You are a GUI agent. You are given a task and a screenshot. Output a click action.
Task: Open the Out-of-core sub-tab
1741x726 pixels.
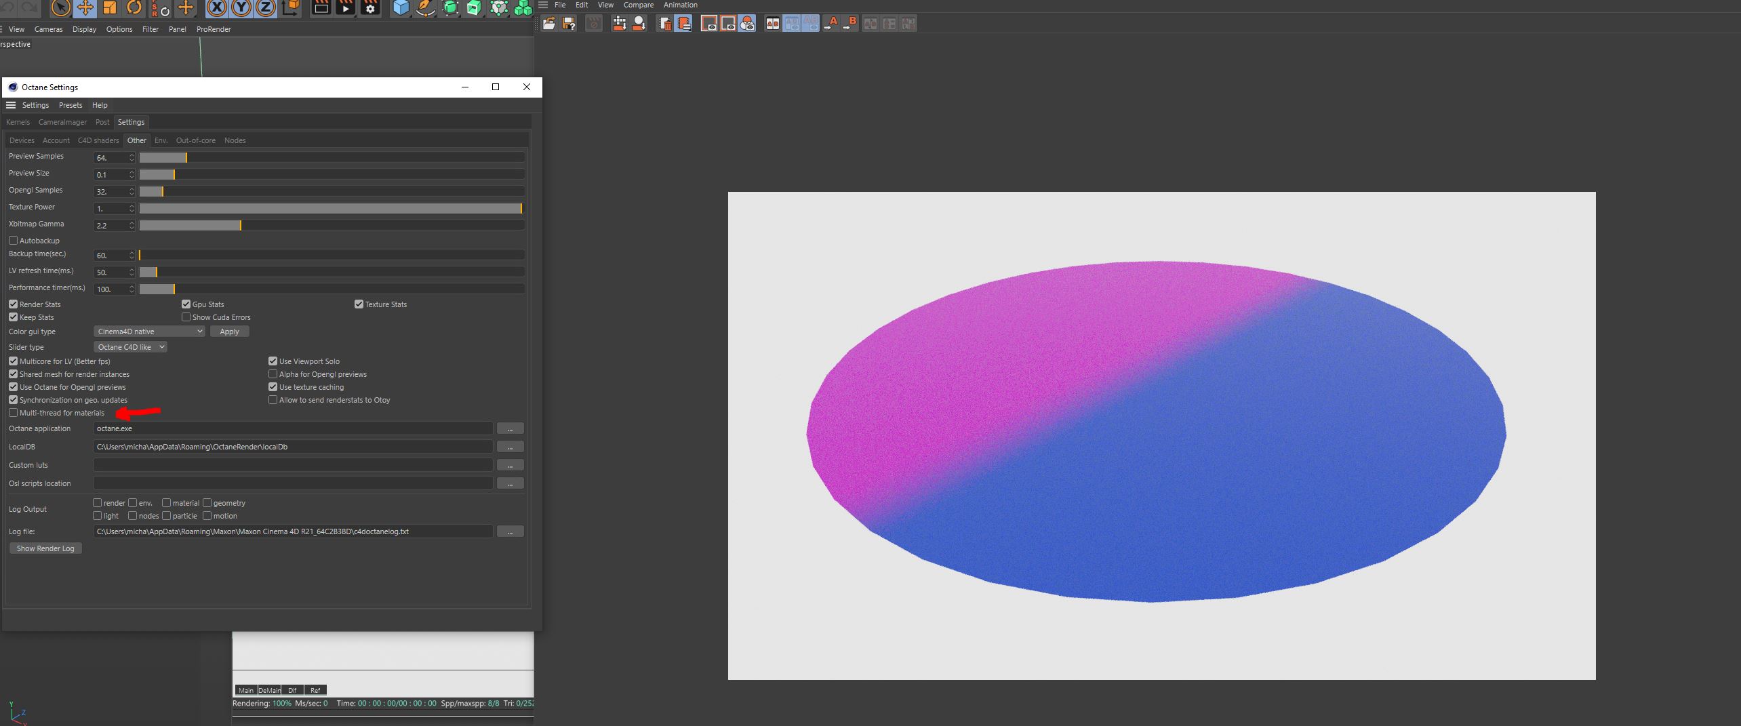click(196, 140)
